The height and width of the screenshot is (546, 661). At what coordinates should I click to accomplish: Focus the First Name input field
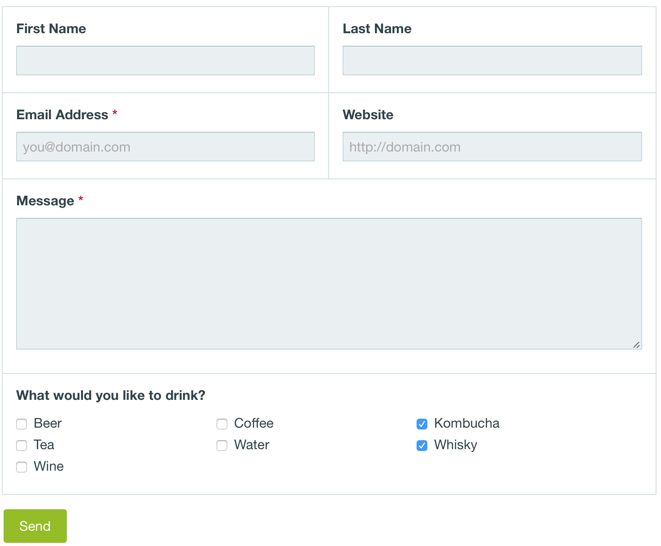tap(165, 61)
